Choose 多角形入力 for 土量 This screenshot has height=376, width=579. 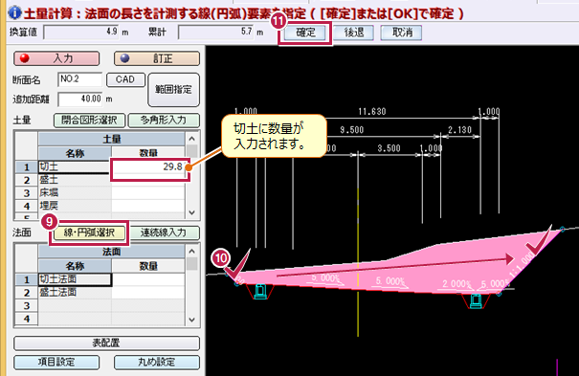pyautogui.click(x=164, y=120)
